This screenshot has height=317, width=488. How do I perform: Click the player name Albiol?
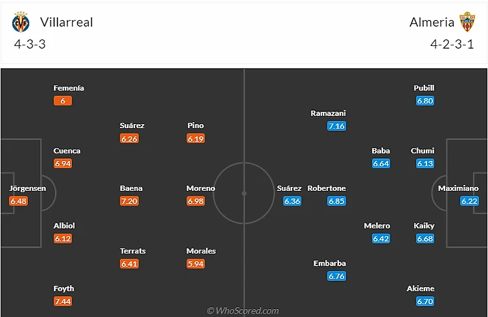pyautogui.click(x=64, y=226)
